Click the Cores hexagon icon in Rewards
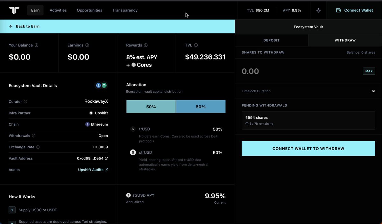The width and height of the screenshot is (382, 224). click(x=134, y=65)
